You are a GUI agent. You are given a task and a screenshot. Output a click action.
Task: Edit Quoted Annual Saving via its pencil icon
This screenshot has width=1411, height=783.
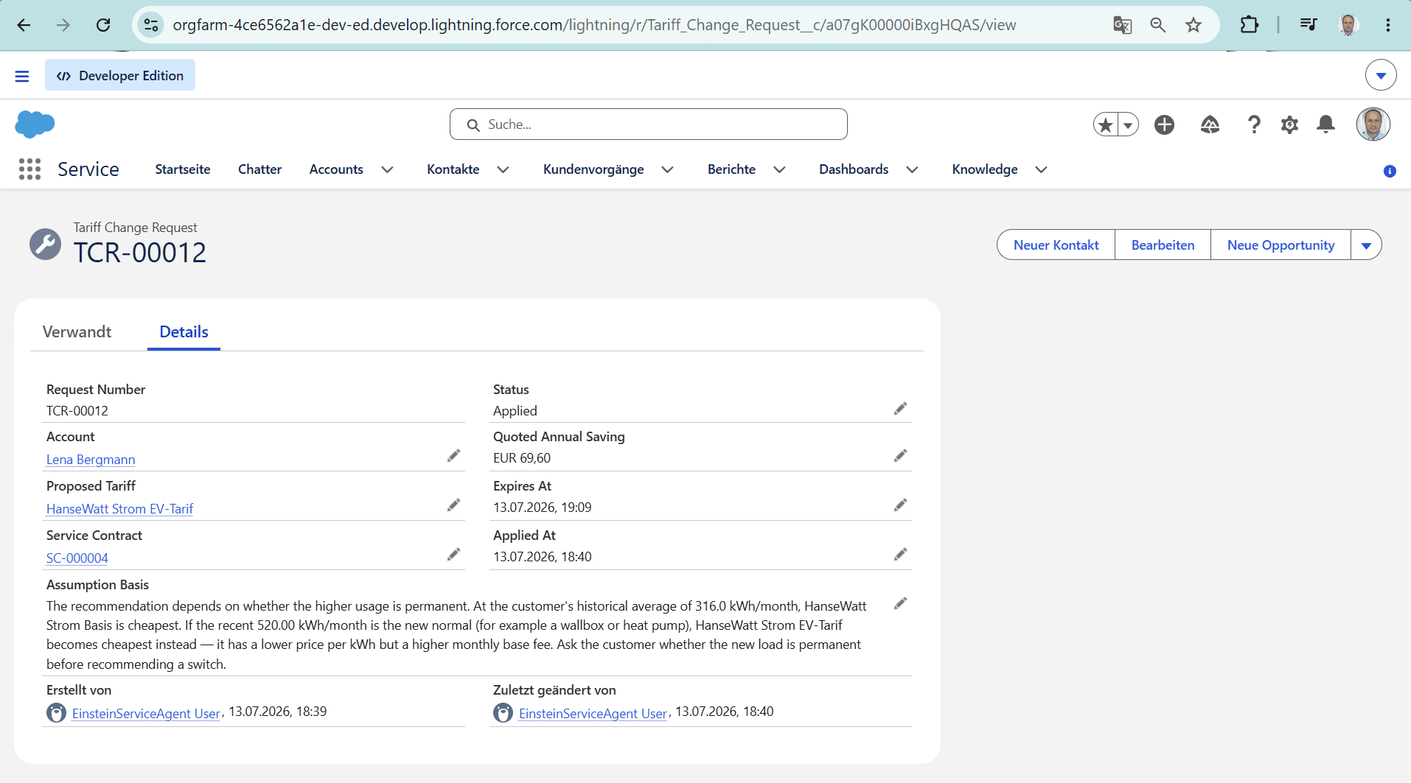[900, 455]
